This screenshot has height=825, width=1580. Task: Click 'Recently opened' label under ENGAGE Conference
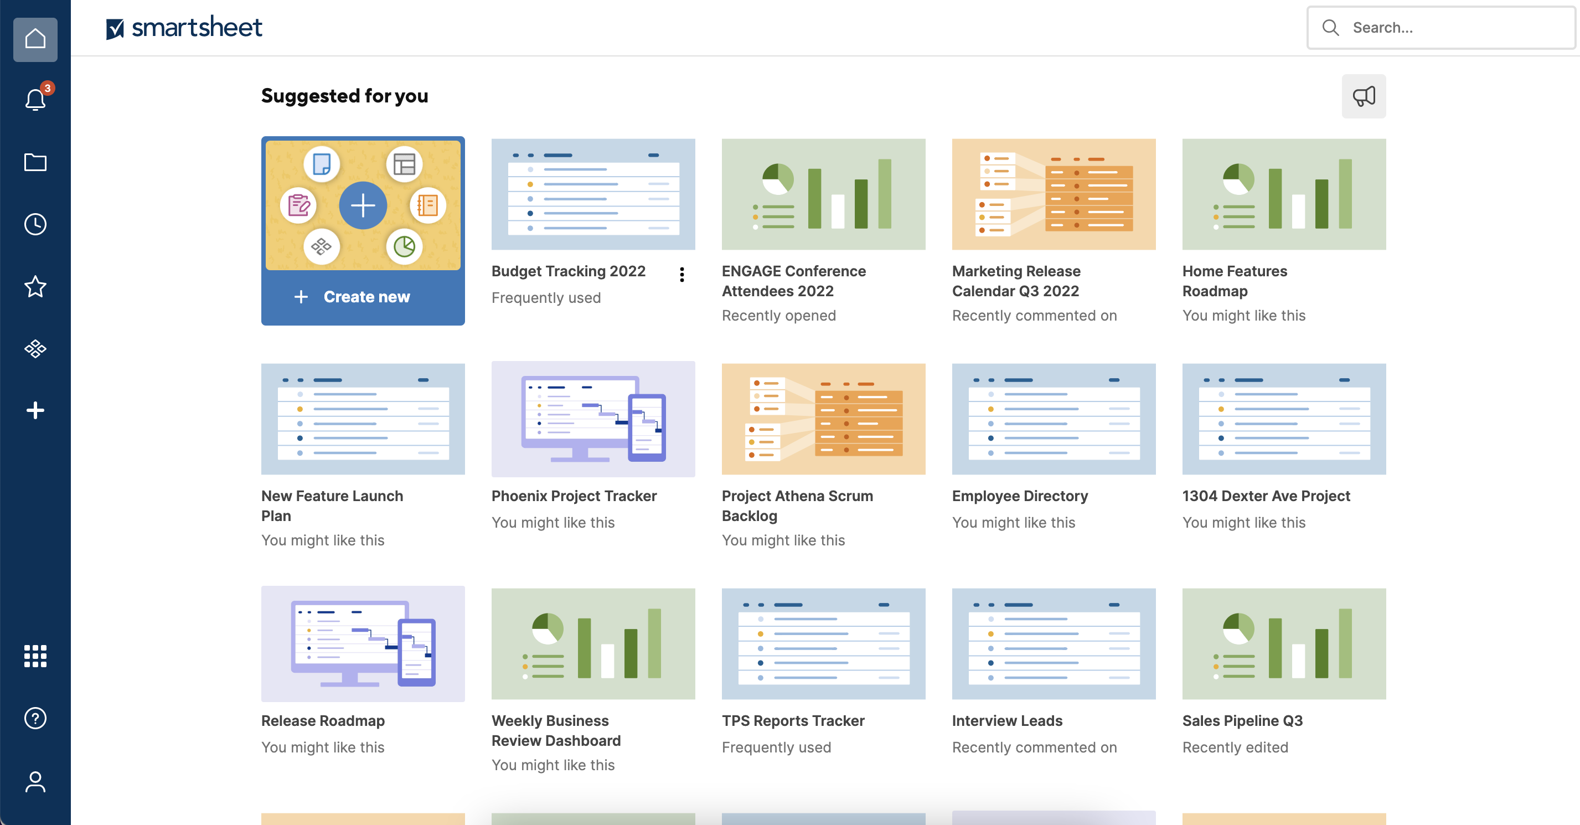pyautogui.click(x=779, y=316)
